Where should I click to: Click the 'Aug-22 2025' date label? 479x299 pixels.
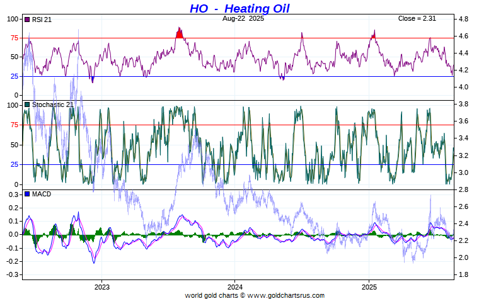point(243,18)
